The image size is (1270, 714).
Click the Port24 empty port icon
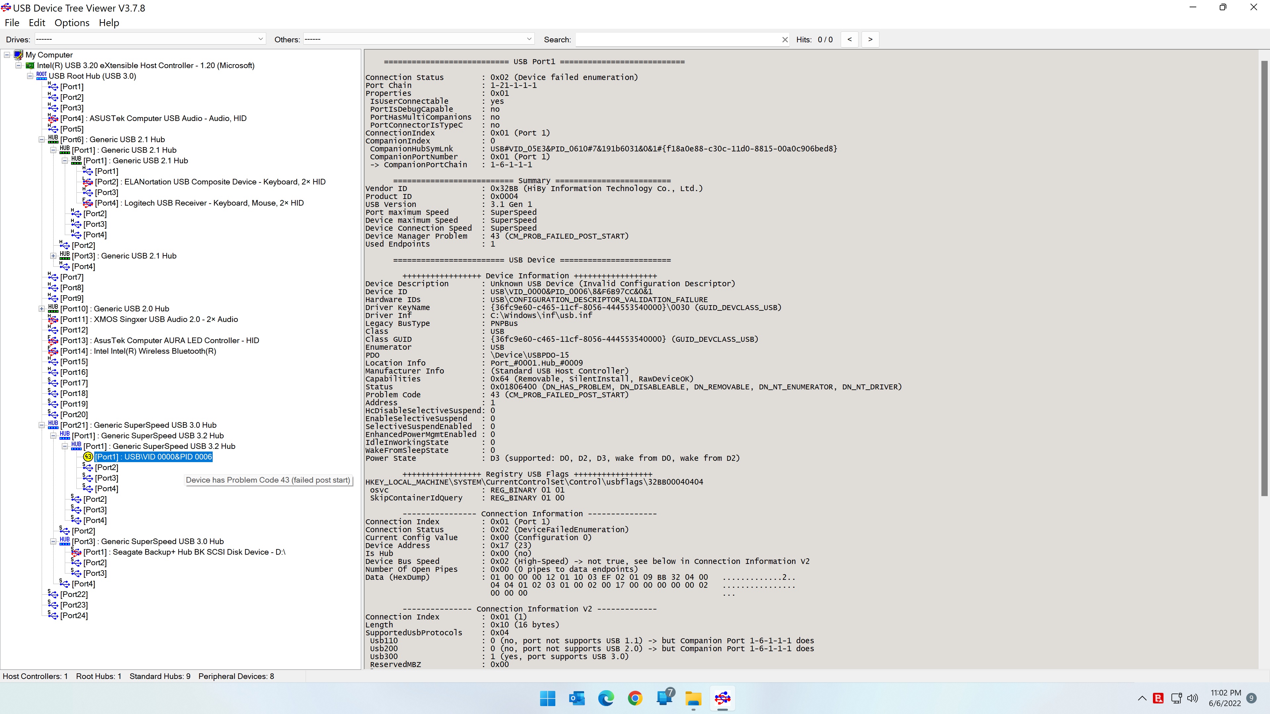click(x=53, y=615)
